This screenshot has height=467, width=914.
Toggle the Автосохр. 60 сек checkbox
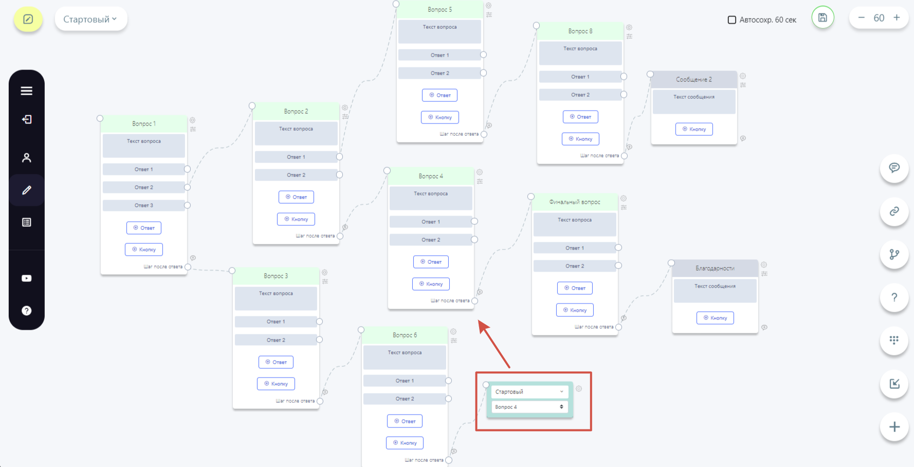coord(732,20)
